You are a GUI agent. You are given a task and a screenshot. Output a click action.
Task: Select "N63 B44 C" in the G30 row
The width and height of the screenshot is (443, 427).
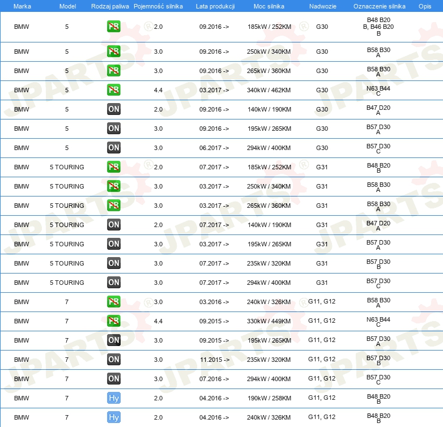[378, 91]
